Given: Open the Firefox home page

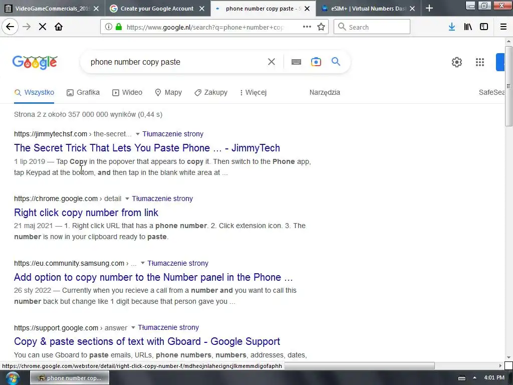Looking at the screenshot, I should coord(59,27).
